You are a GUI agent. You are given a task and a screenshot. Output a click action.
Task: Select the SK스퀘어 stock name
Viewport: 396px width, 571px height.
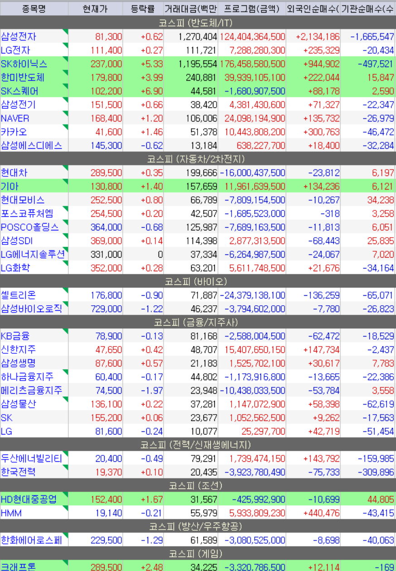20,91
